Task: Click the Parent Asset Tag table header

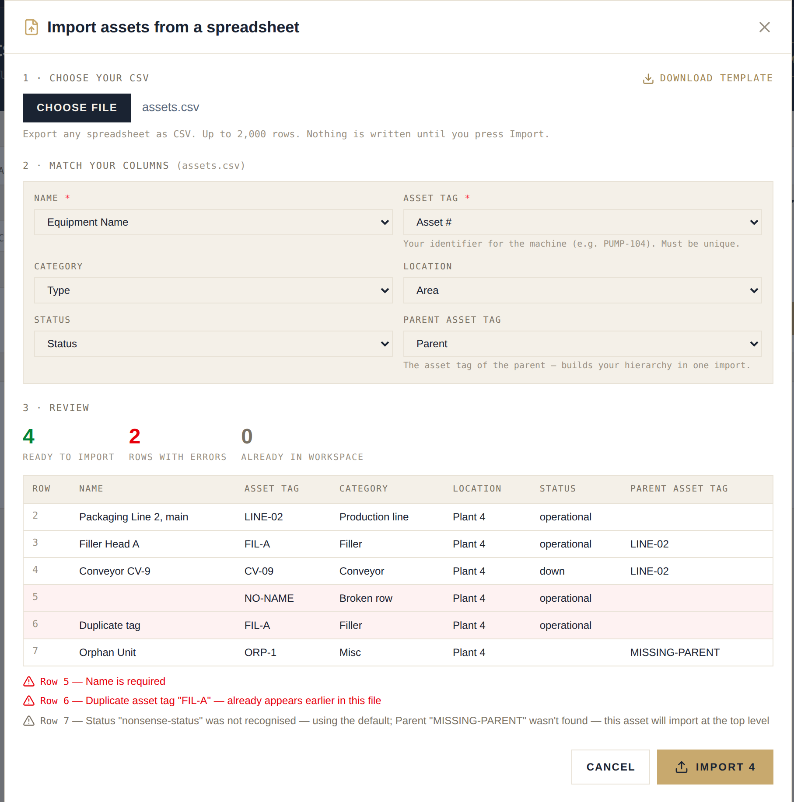Action: click(679, 488)
